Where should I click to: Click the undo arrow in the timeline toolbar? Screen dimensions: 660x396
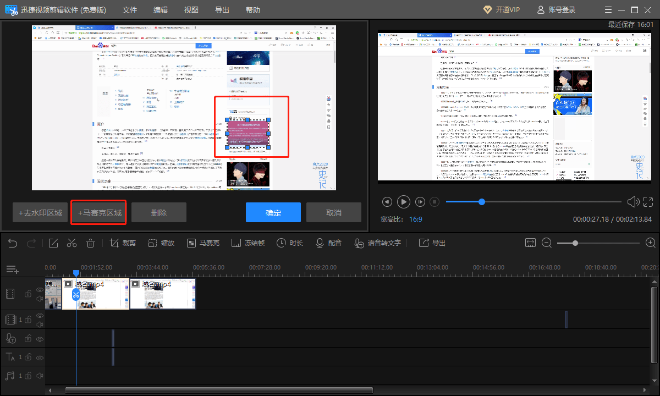click(x=13, y=243)
